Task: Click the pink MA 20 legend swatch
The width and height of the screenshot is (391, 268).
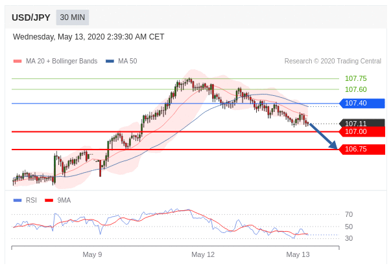Action: coord(18,61)
